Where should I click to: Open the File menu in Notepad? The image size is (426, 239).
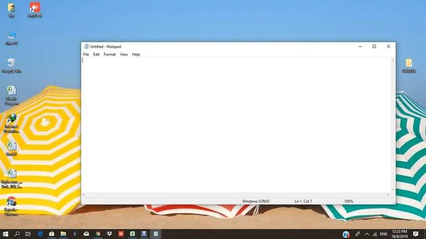(86, 54)
